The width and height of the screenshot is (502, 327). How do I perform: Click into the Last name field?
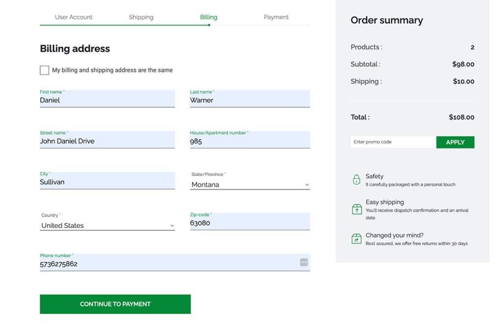coord(250,100)
